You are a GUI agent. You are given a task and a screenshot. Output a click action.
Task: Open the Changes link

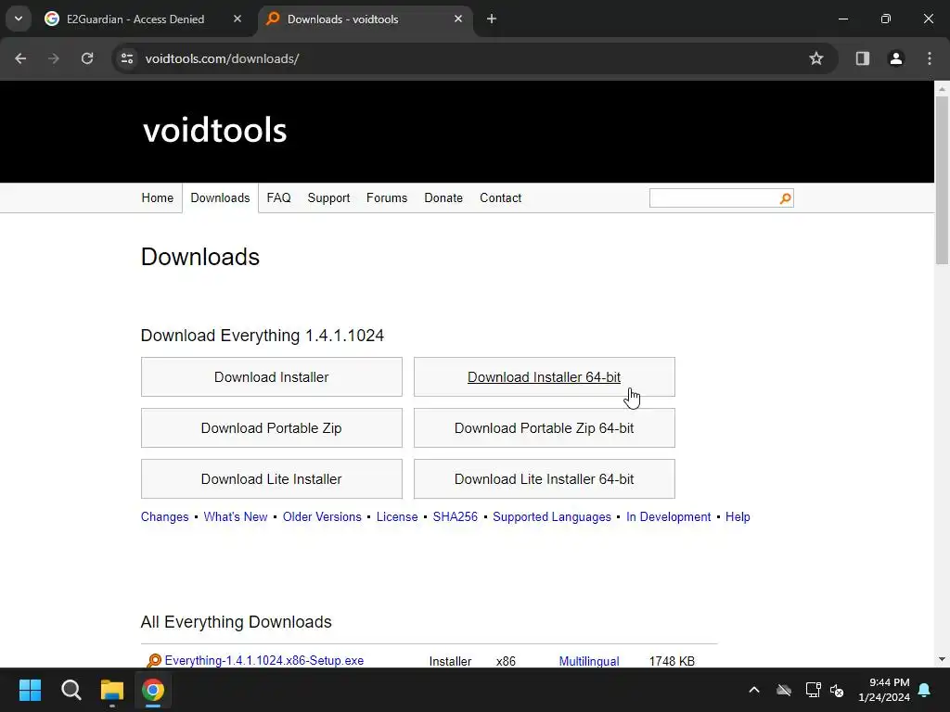(x=165, y=517)
